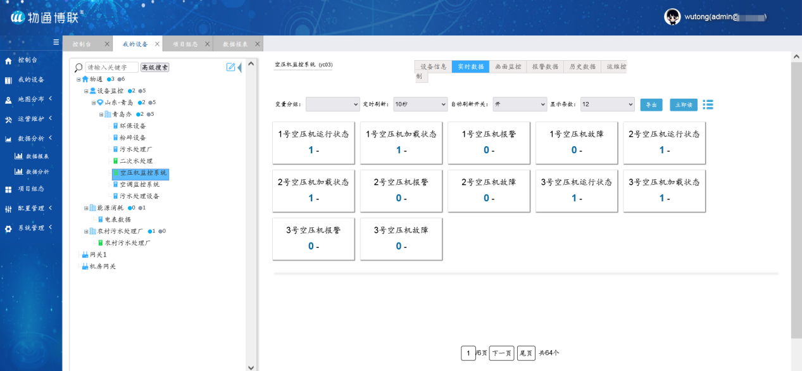
Task: Switch to the 报警数据 tab
Action: 544,66
